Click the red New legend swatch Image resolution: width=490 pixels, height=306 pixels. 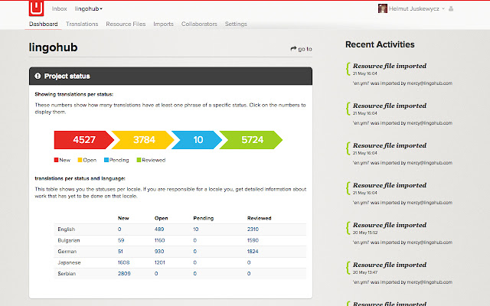(x=57, y=160)
